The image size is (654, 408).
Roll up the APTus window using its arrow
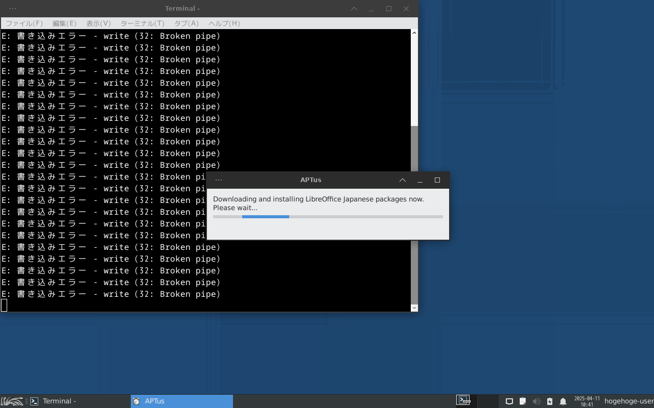pyautogui.click(x=403, y=180)
